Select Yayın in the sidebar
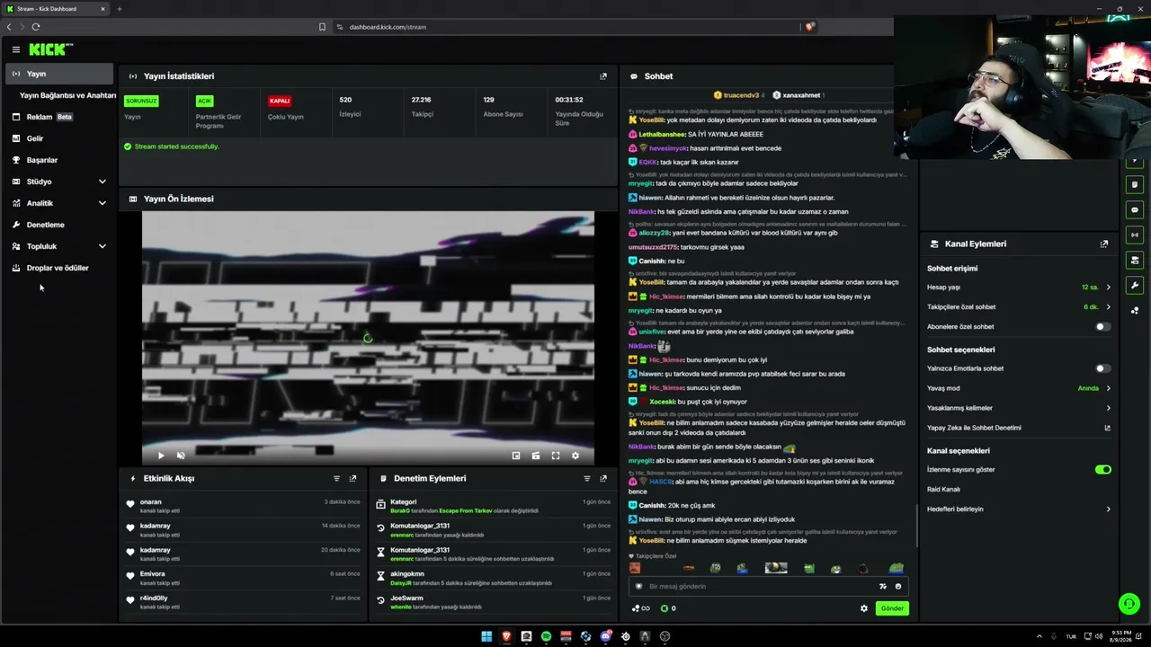This screenshot has width=1151, height=647. pos(59,74)
